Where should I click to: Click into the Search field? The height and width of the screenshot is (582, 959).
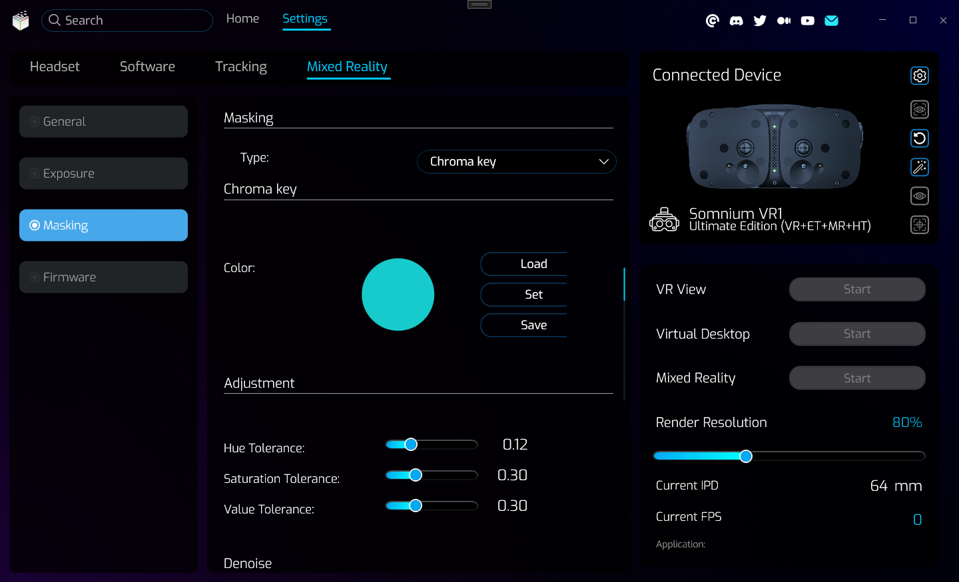click(127, 21)
